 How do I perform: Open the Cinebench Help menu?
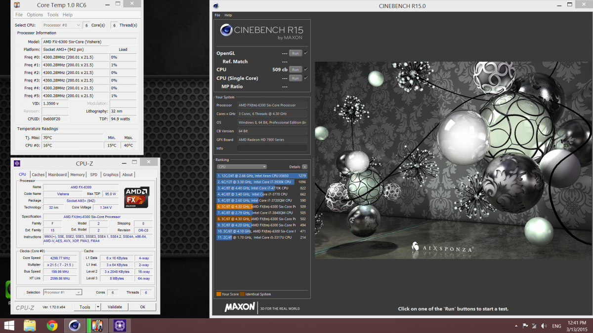(x=228, y=15)
